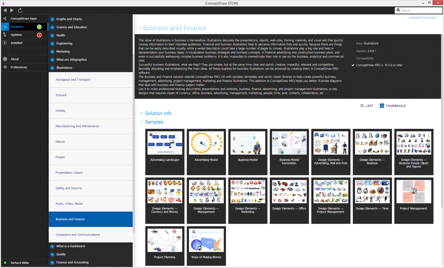
Task: Expand the Engineering category
Action: (52, 43)
